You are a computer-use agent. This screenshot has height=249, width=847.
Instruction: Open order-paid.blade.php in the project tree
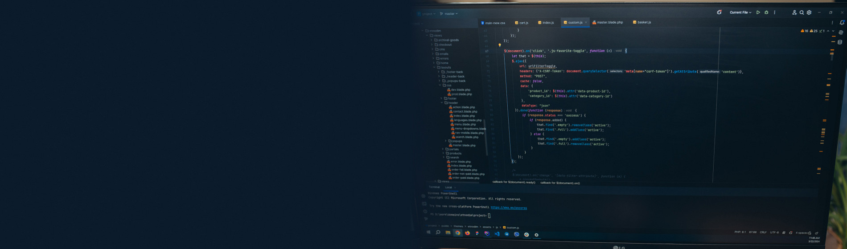(x=464, y=178)
